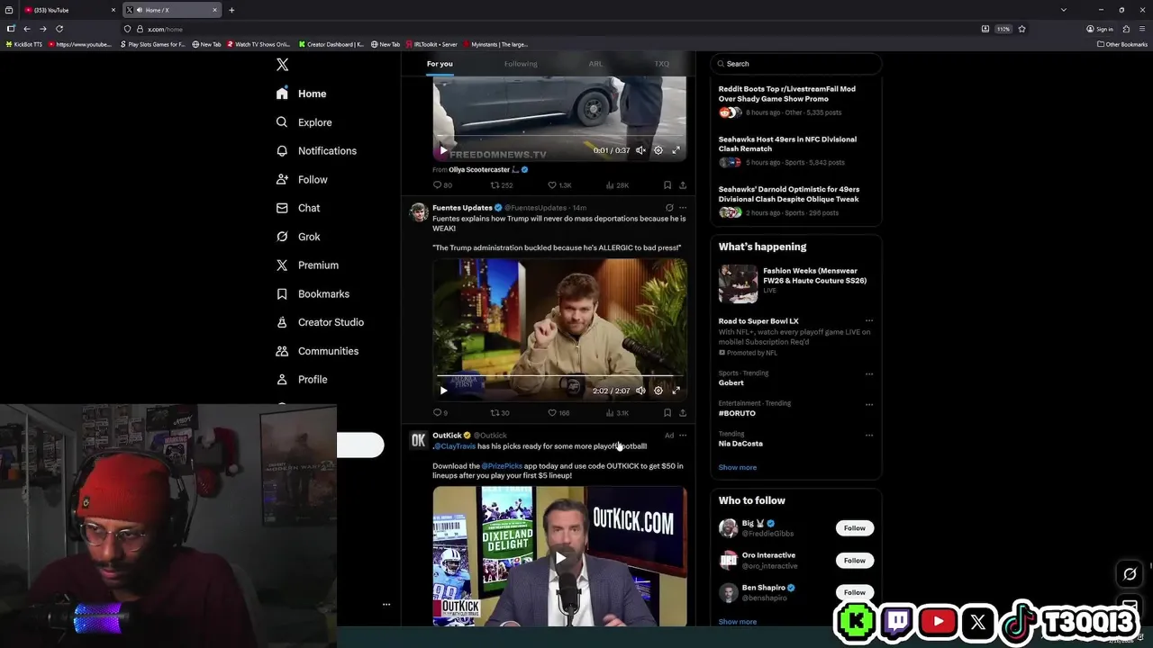This screenshot has height=648, width=1153.
Task: Switch to the YouTube browser tab
Action: click(x=70, y=10)
